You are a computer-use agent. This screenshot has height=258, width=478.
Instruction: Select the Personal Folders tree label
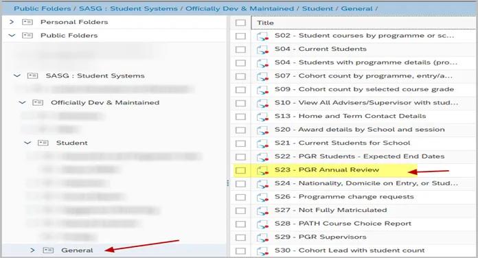(x=74, y=22)
